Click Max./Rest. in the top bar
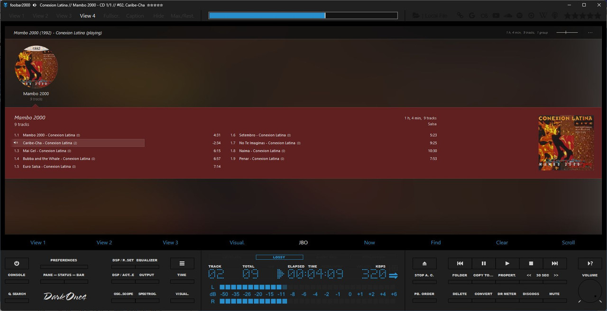The height and width of the screenshot is (311, 607). click(x=183, y=16)
